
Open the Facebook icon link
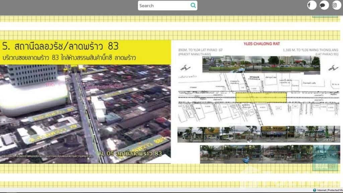tap(312, 5)
